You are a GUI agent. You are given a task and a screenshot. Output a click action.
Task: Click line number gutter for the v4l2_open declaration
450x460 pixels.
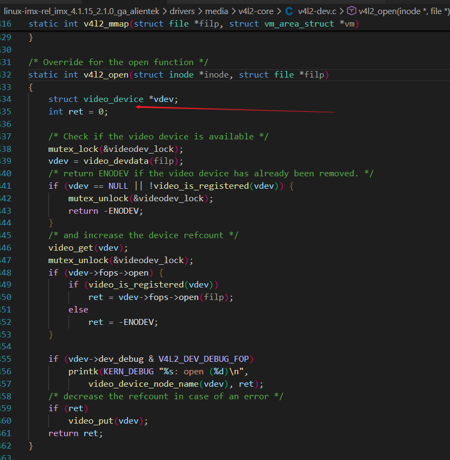5,75
